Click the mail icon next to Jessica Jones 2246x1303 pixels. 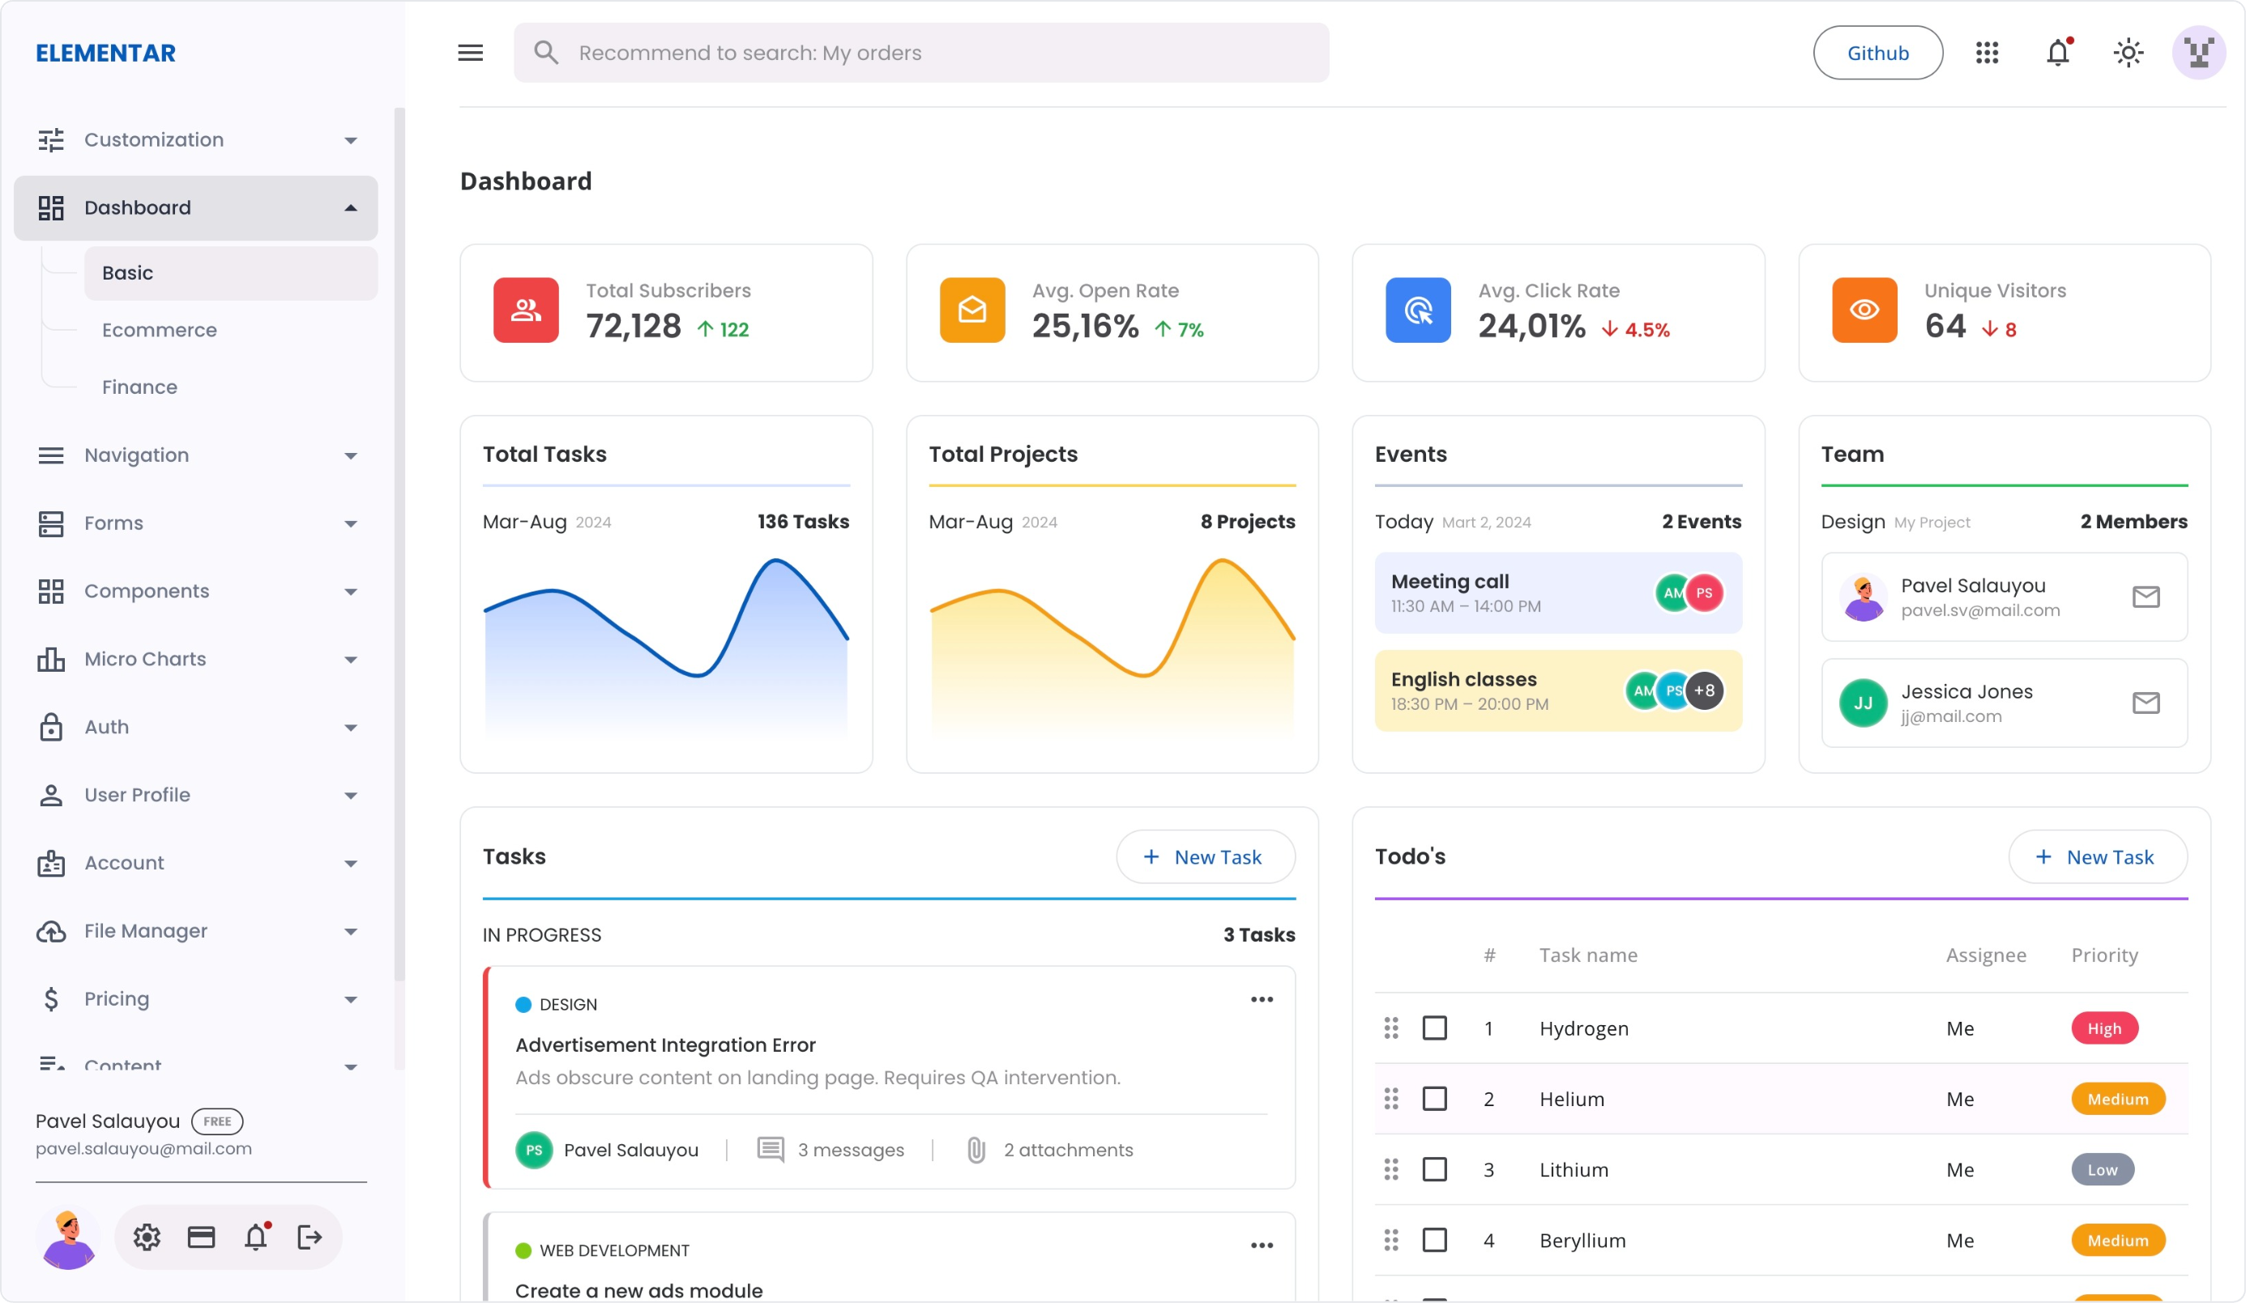pyautogui.click(x=2146, y=703)
